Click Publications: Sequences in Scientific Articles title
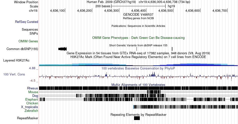The image size is (238, 124). [x=138, y=26]
